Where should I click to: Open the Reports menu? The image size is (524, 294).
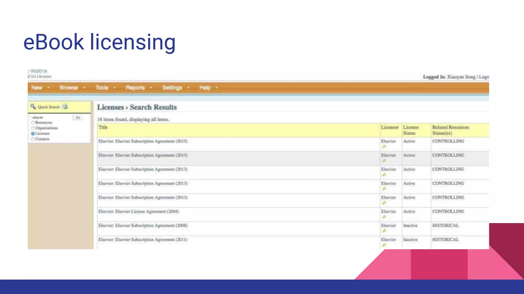pos(135,88)
